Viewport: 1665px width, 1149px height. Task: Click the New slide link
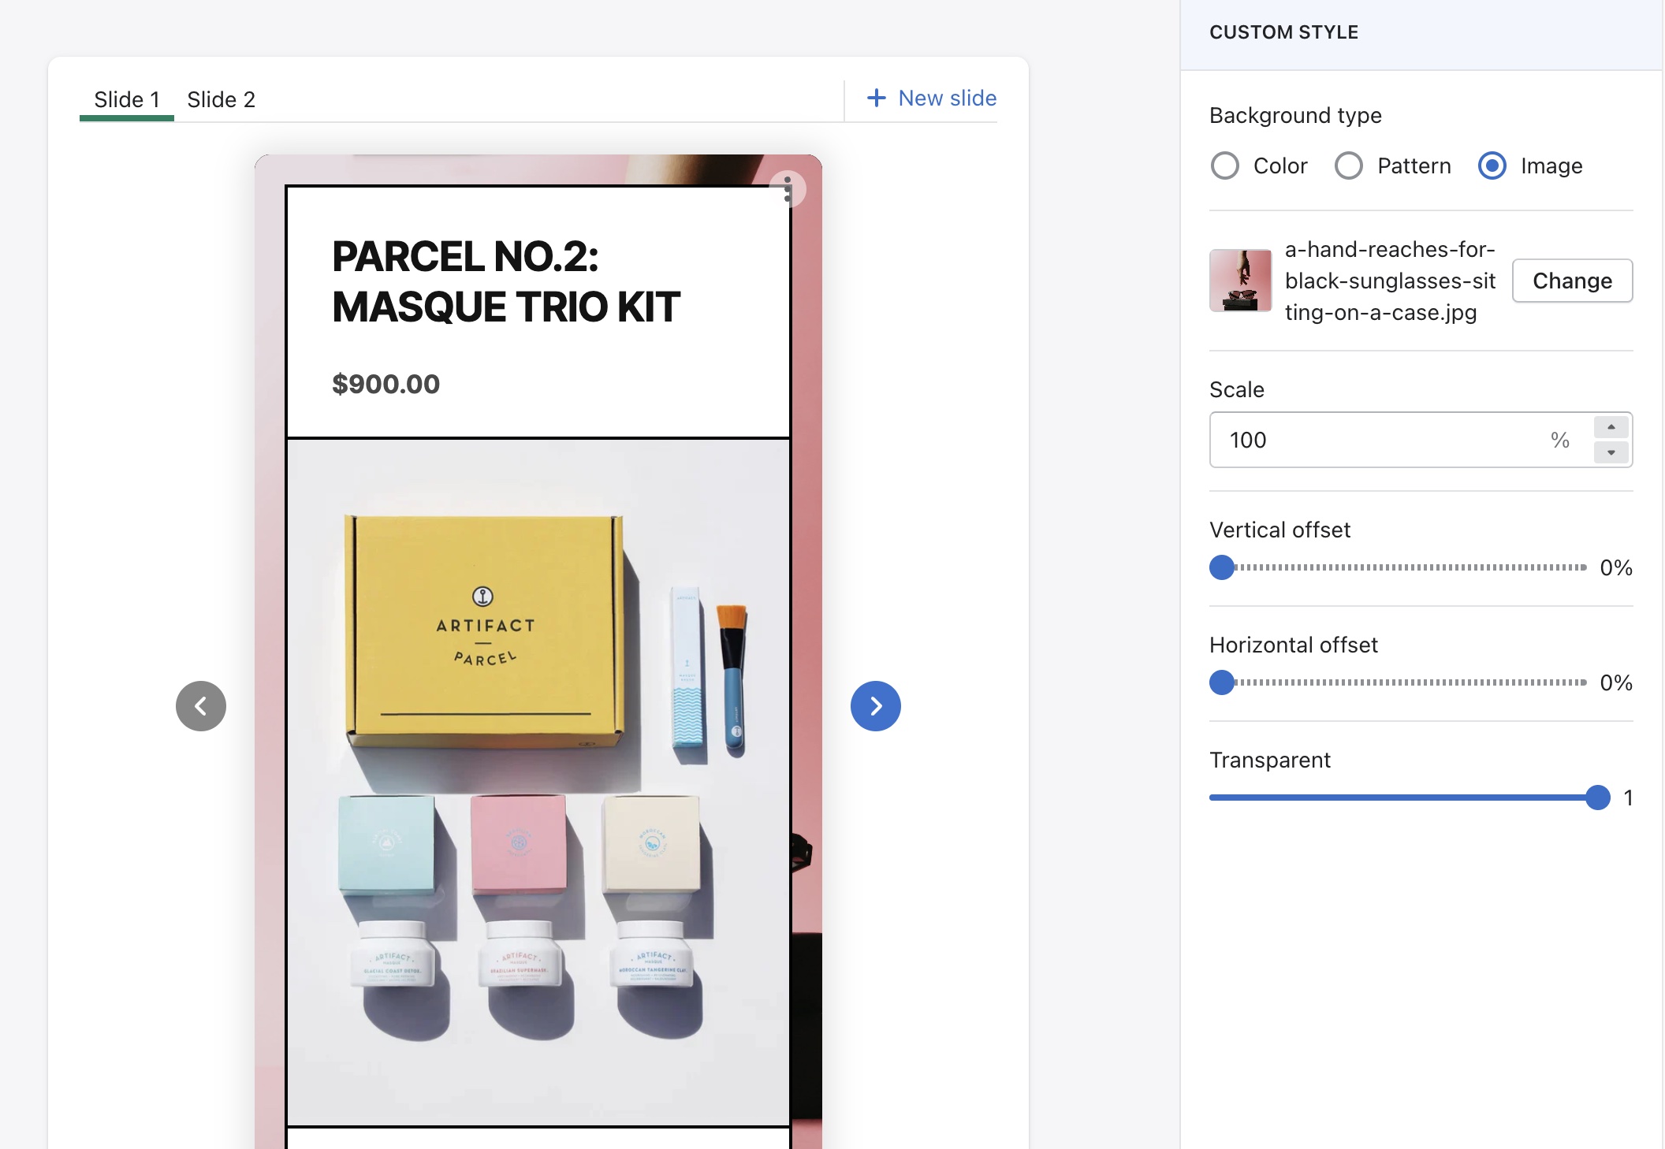(x=947, y=98)
